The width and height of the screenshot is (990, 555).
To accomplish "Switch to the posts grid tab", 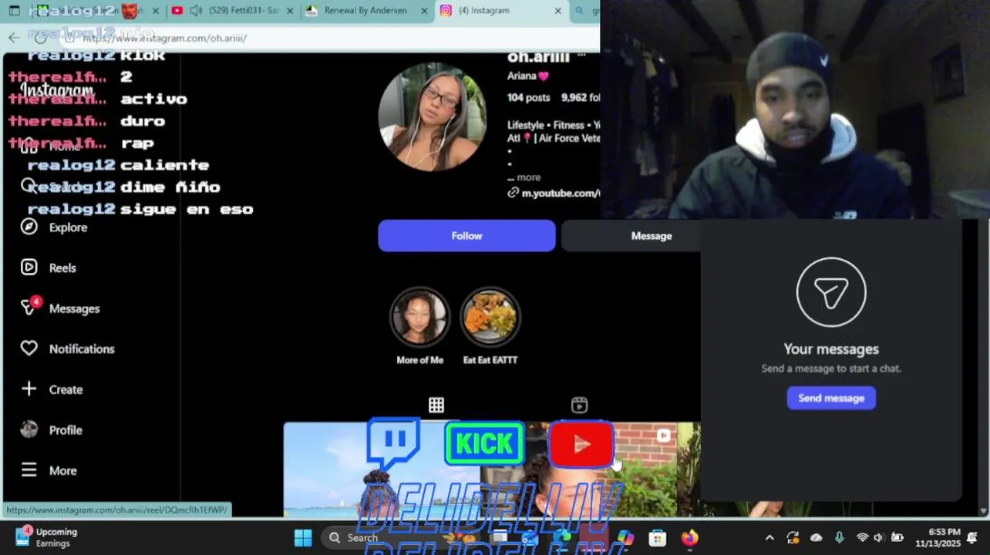I will click(x=436, y=405).
